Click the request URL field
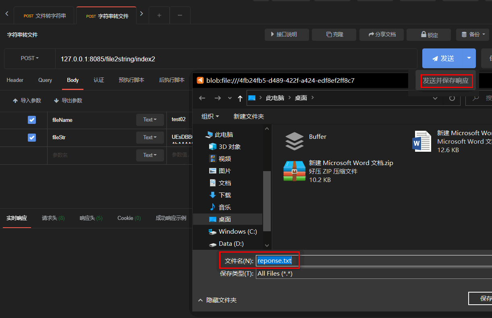Screen dimensions: 492x318 coord(236,59)
